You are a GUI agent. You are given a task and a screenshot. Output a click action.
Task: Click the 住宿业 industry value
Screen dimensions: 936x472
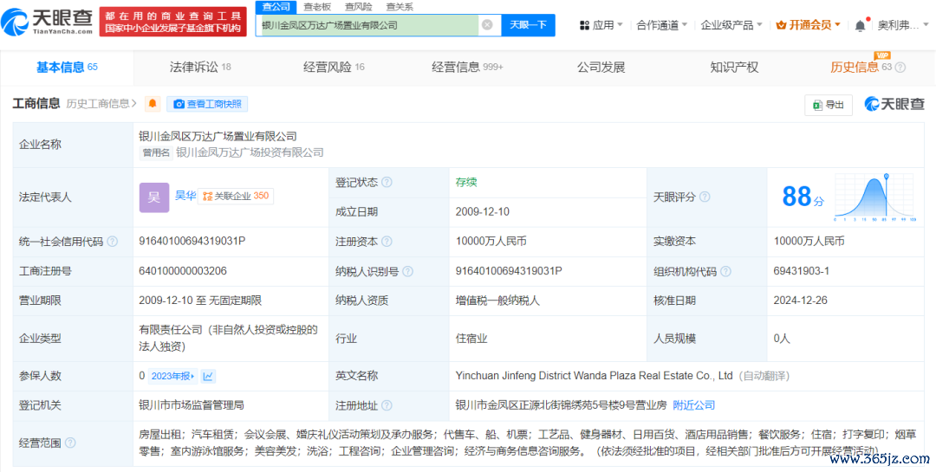point(471,339)
